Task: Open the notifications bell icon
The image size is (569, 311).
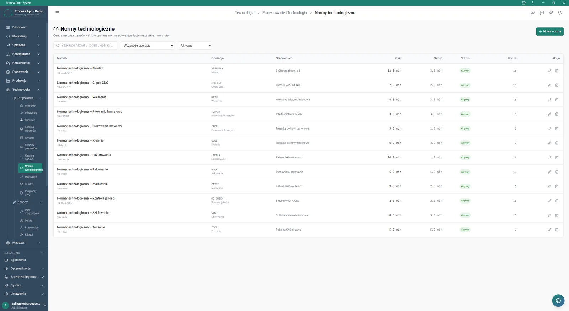Action: 559,13
